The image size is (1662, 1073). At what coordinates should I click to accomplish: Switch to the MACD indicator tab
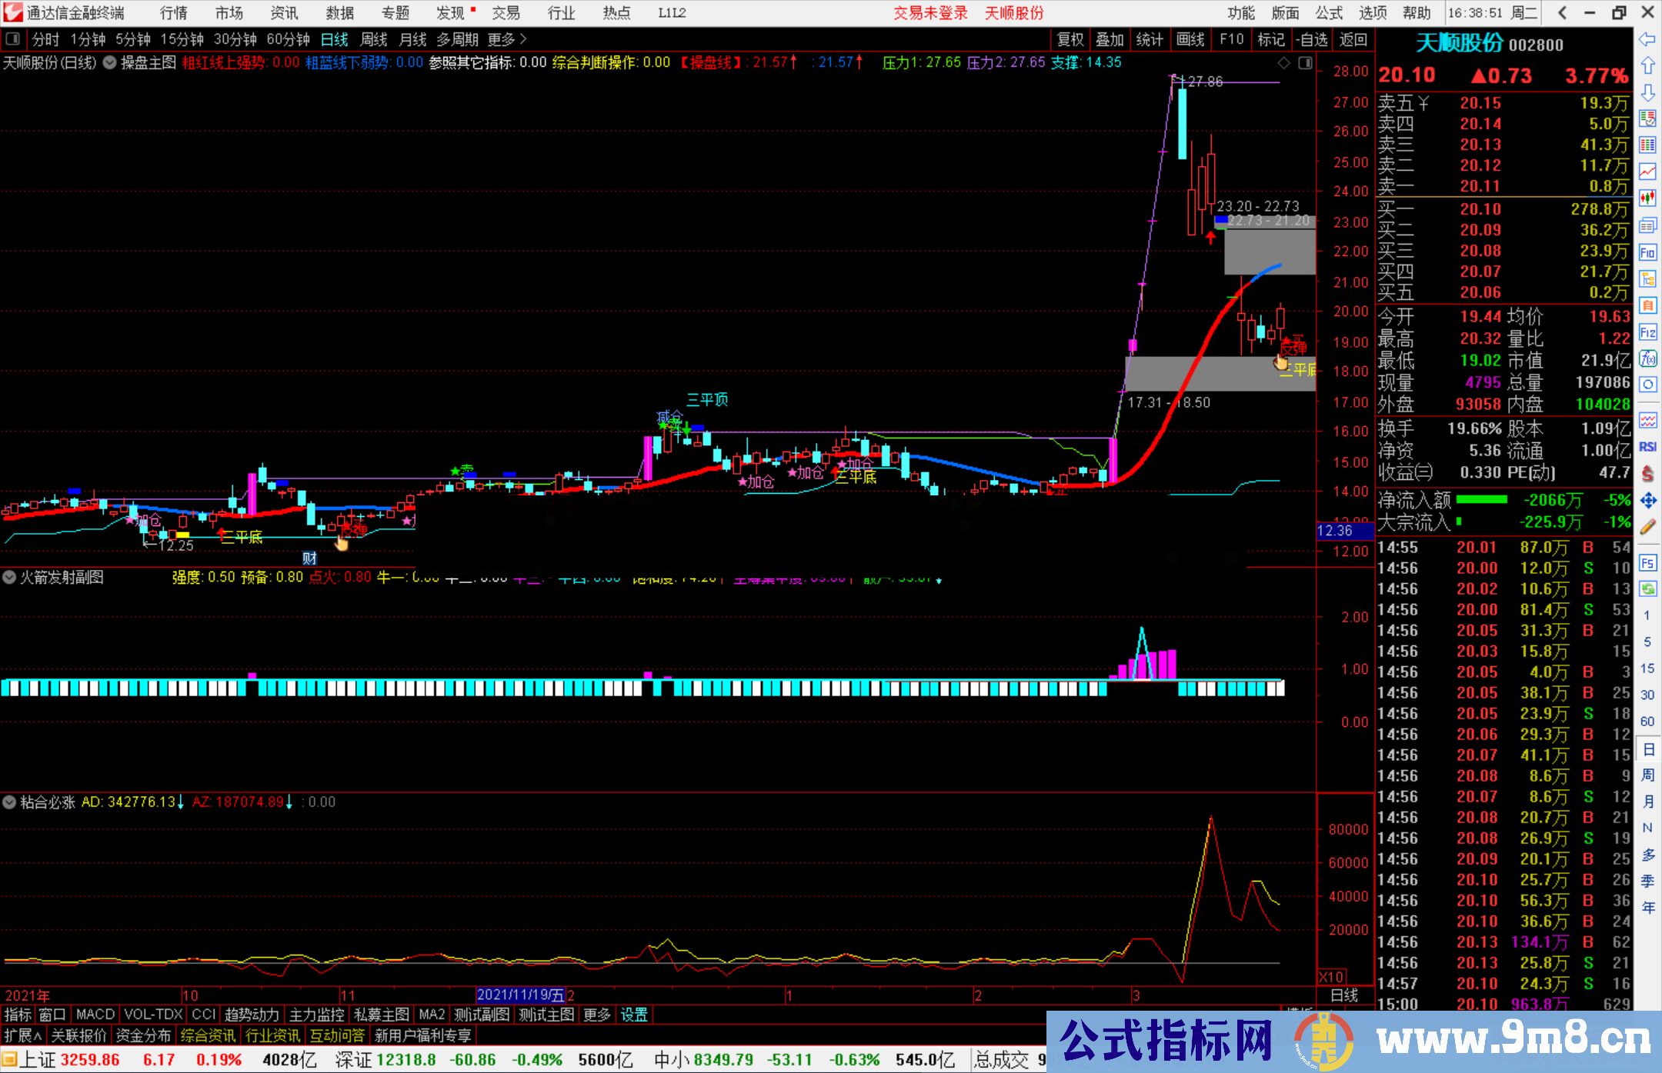95,1015
